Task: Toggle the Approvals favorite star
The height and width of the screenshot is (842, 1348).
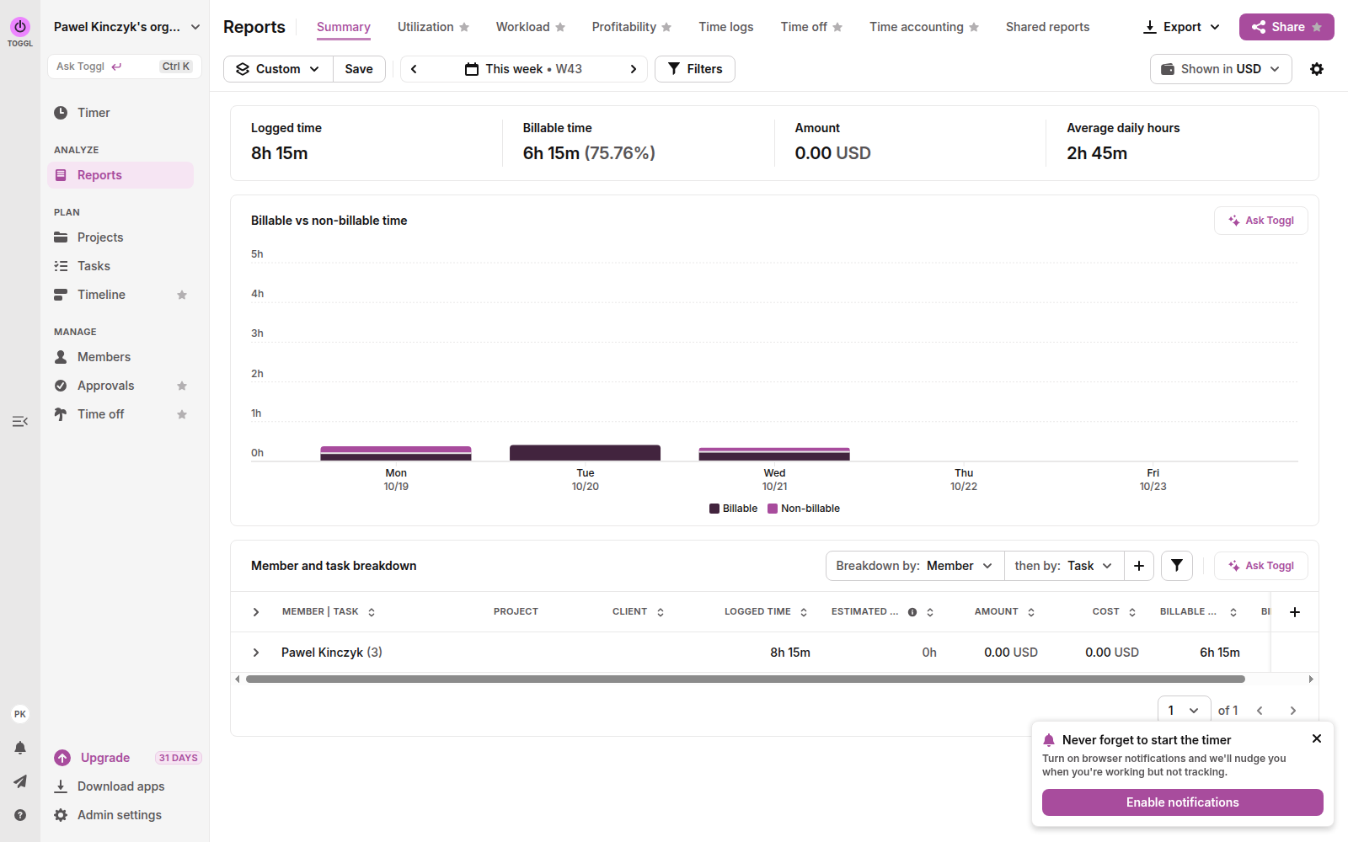Action: (182, 386)
